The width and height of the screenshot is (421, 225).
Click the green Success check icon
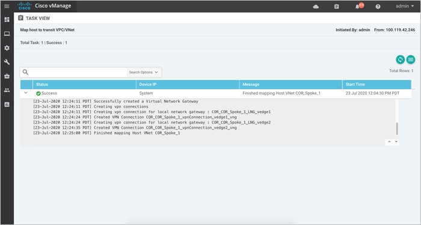pyautogui.click(x=38, y=93)
